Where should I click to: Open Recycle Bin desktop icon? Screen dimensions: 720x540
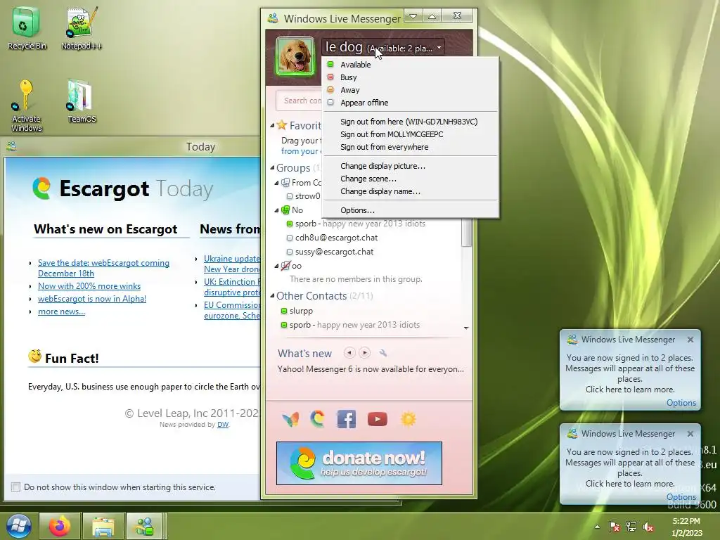click(27, 28)
